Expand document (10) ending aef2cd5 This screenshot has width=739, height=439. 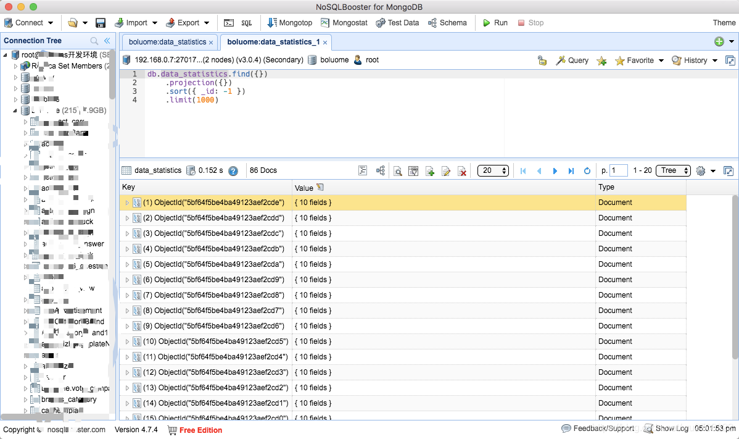[127, 342]
